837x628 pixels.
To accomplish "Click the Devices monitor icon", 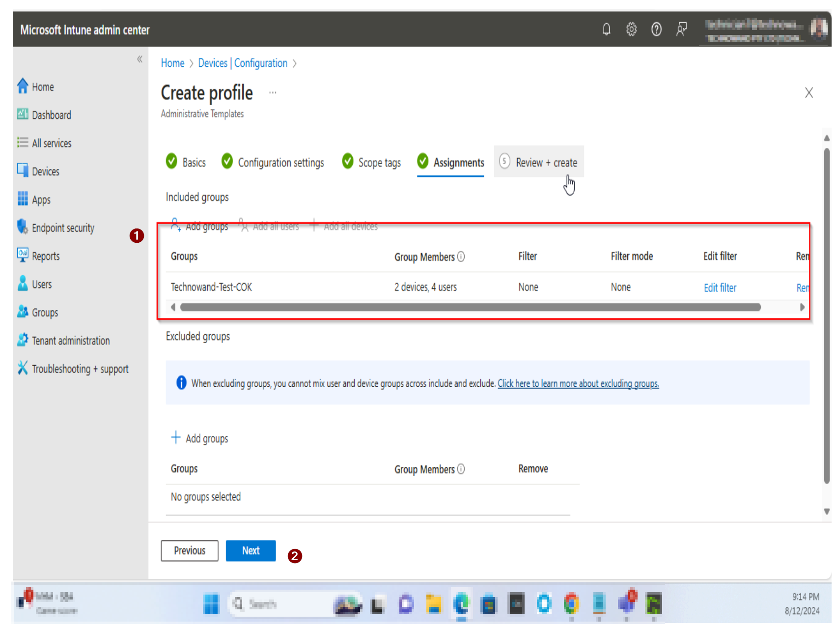I will pos(23,170).
